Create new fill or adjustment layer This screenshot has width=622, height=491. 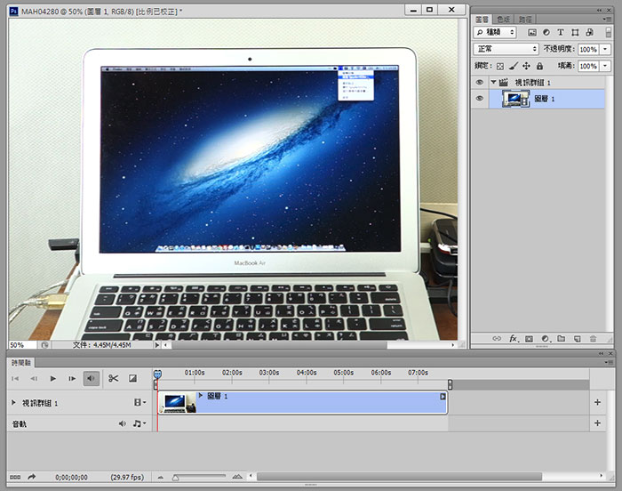click(546, 339)
